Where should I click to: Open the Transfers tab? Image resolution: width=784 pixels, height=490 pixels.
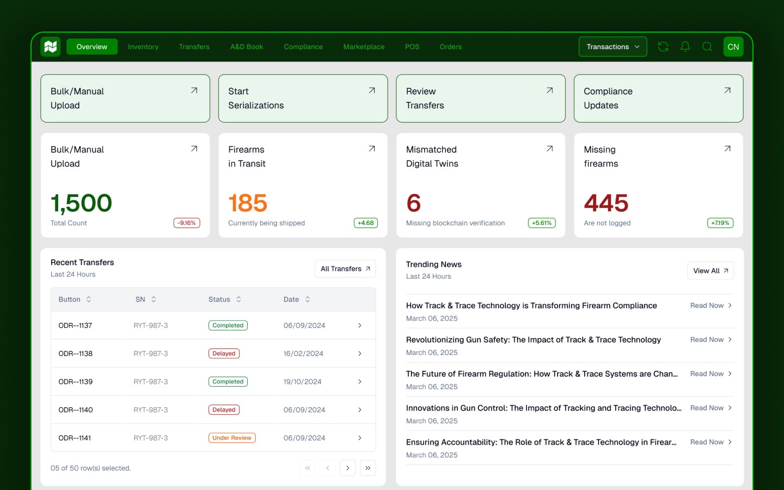(194, 47)
